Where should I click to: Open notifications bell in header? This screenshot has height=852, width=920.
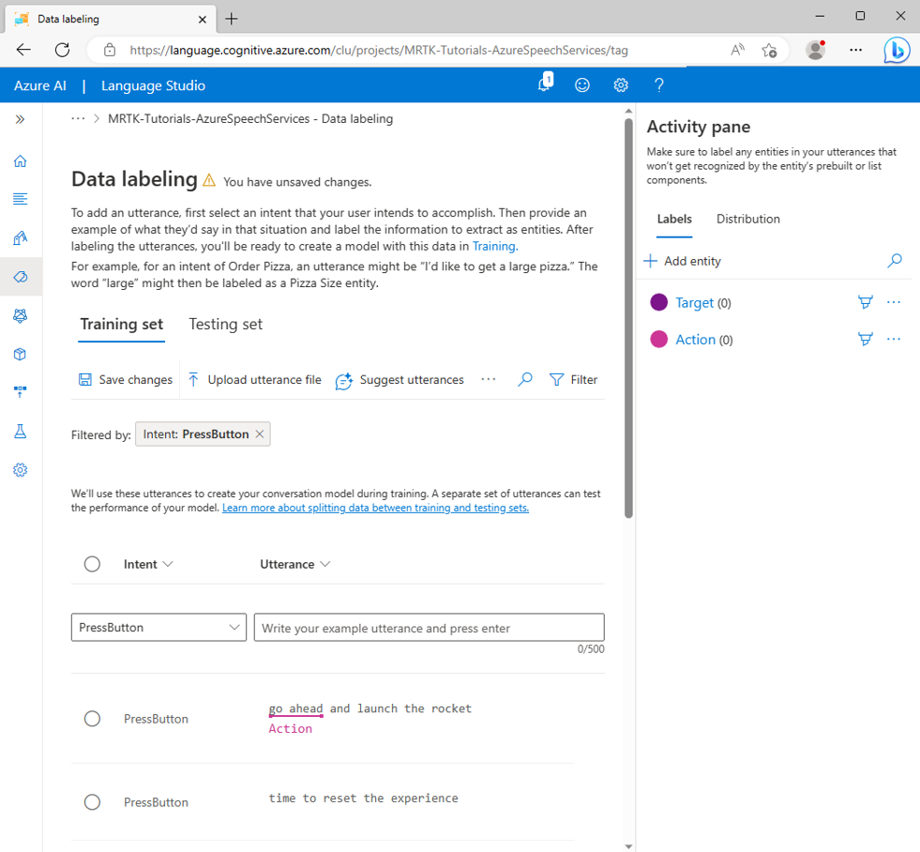pos(545,84)
